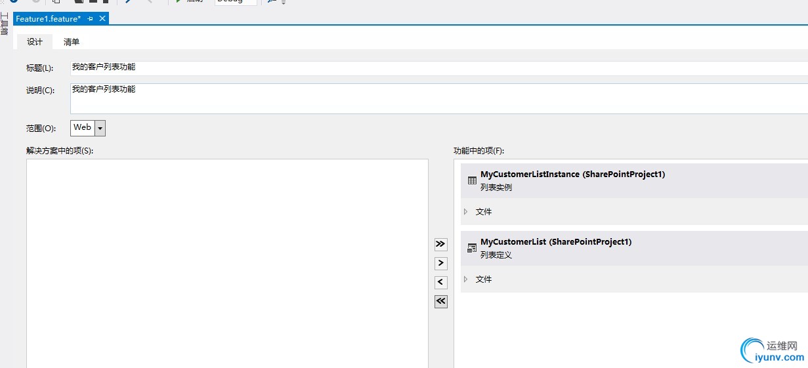808x368 pixels.
Task: Click the 功能中的项(F): label
Action: [478, 151]
